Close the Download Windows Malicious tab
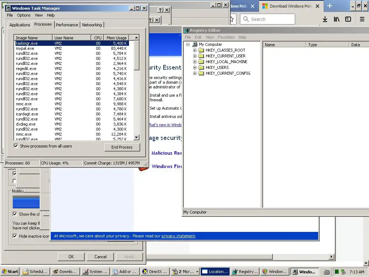 click(x=317, y=6)
